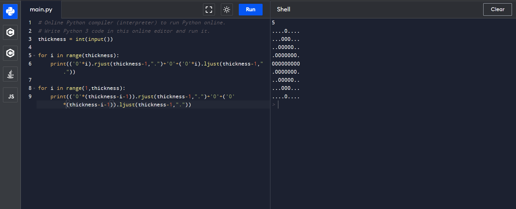Click the first comment line in editor
The width and height of the screenshot is (516, 209).
pyautogui.click(x=132, y=23)
